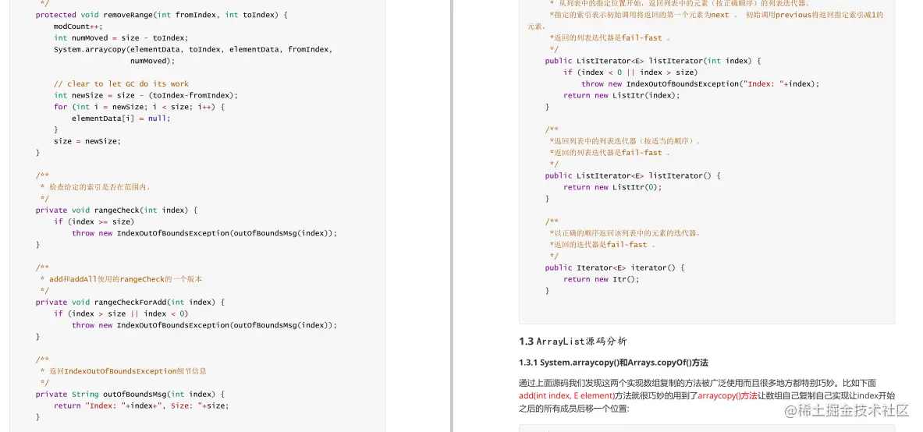
Task: Click the "if (index > size || index < 0)" line
Action: [121, 313]
